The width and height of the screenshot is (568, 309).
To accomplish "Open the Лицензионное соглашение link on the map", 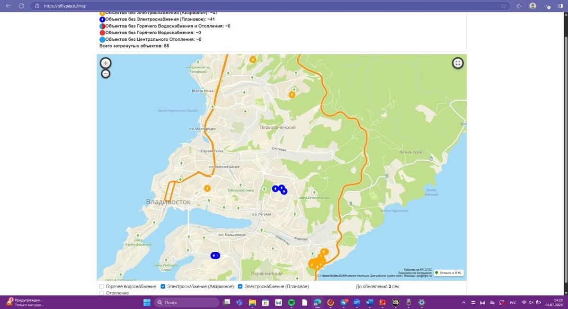I will 415,273.
